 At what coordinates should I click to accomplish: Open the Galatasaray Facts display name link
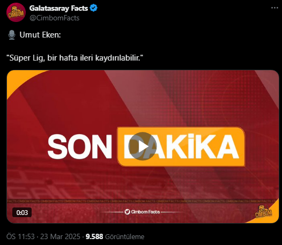tap(58, 8)
